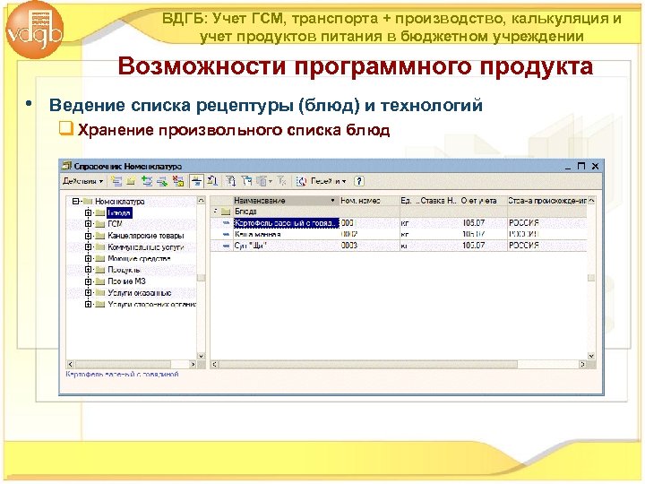This screenshot has height=484, width=645.
Task: Click РОССИЯ cell in Суп "Щи" row
Action: coord(547,246)
